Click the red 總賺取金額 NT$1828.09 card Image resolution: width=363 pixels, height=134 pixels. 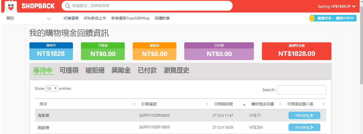click(297, 51)
